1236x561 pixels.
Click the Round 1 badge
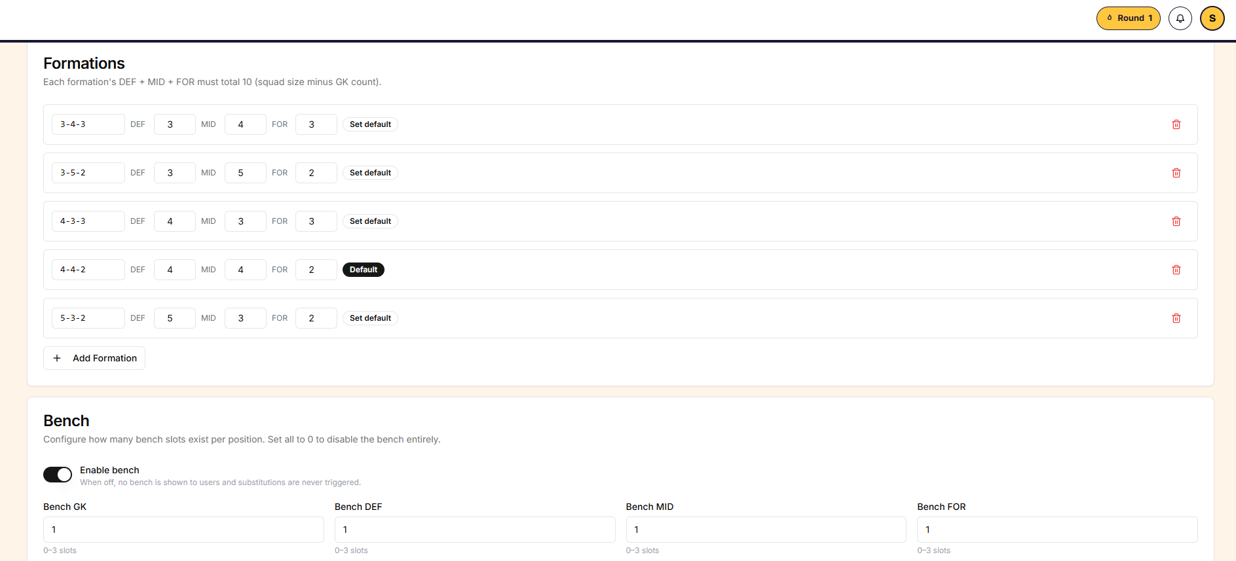pos(1128,18)
